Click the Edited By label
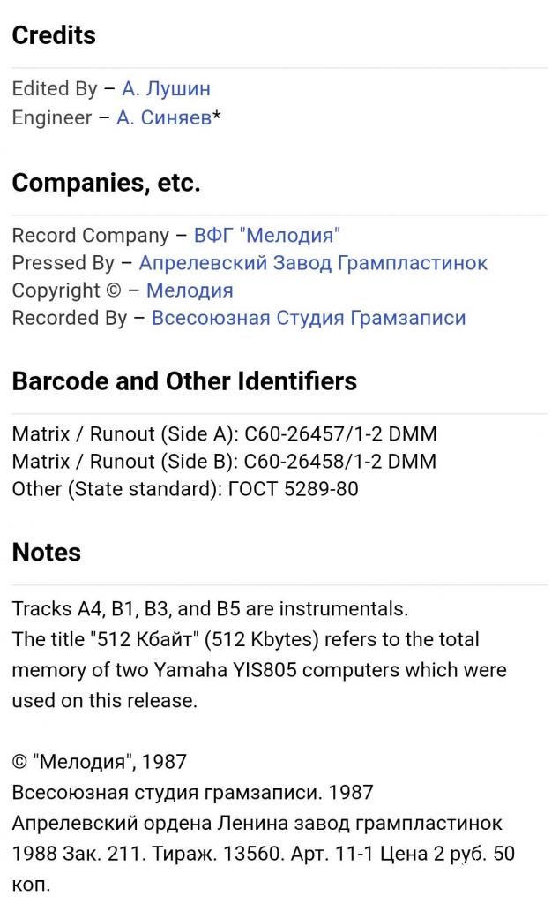This screenshot has width=559, height=904. pyautogui.click(x=55, y=89)
